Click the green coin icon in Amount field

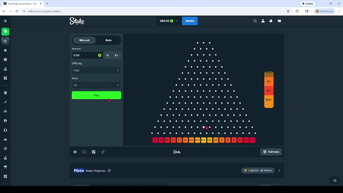tap(100, 55)
